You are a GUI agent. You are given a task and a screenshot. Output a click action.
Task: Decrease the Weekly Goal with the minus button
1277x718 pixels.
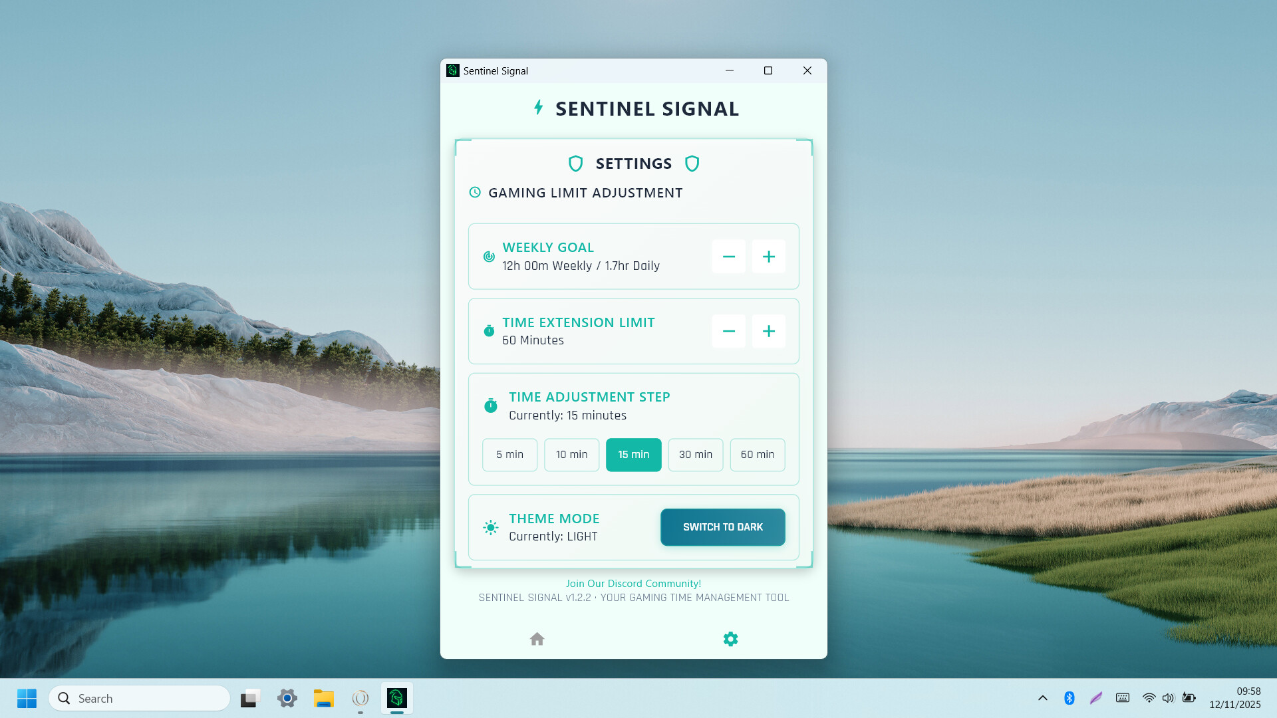(x=728, y=257)
